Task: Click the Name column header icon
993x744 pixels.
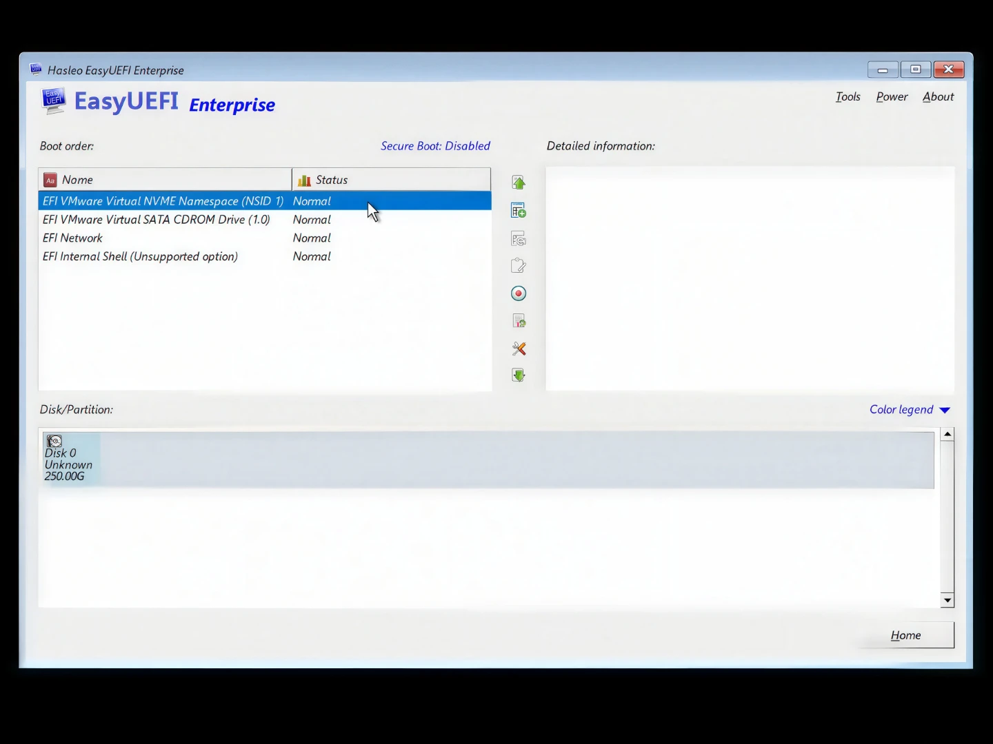Action: pyautogui.click(x=50, y=180)
